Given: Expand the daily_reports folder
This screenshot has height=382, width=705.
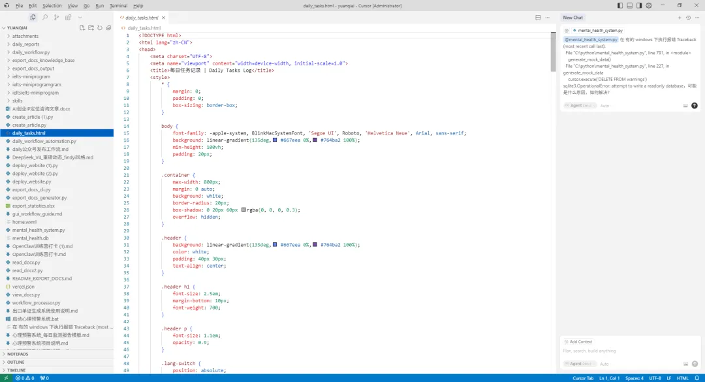Looking at the screenshot, I should click(x=25, y=44).
